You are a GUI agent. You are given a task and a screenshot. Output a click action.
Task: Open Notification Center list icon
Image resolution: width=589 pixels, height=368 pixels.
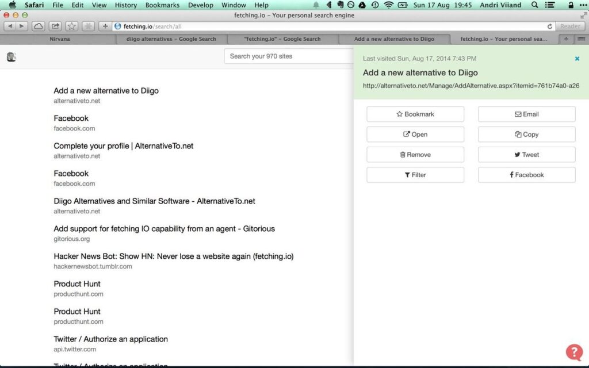(549, 5)
